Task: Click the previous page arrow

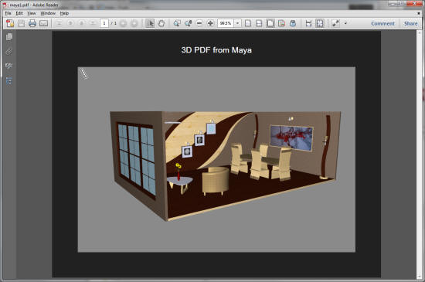Action: click(70, 23)
